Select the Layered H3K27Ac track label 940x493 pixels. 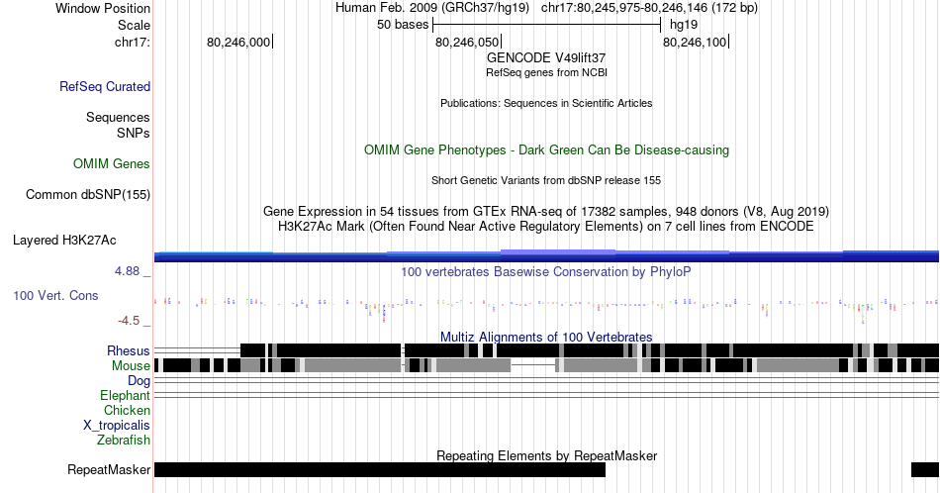tap(64, 240)
